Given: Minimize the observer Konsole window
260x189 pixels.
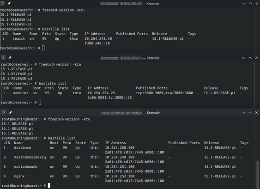Looking at the screenshot, I should point(244,58).
